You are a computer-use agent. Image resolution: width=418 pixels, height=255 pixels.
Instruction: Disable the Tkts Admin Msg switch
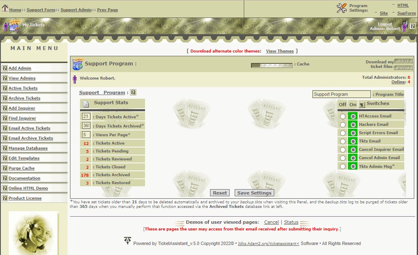click(x=343, y=166)
